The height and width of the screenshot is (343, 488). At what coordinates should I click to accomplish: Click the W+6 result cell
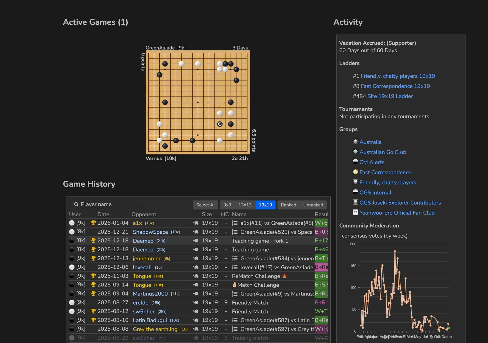point(321,223)
